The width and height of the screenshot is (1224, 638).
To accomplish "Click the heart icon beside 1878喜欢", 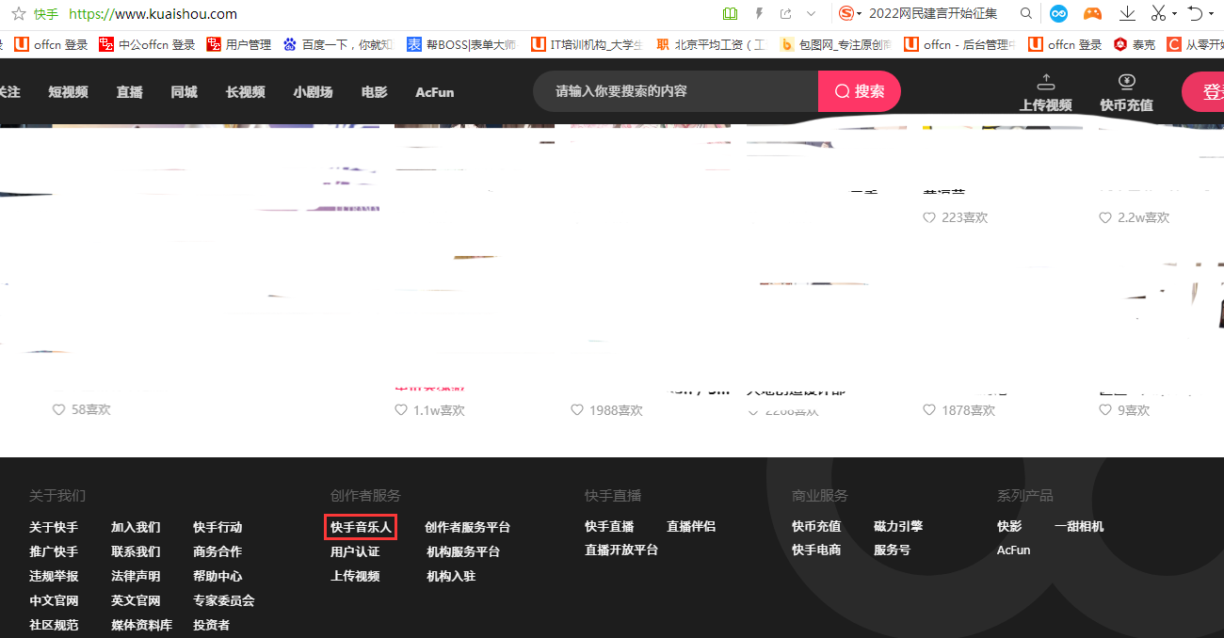I will pyautogui.click(x=929, y=410).
